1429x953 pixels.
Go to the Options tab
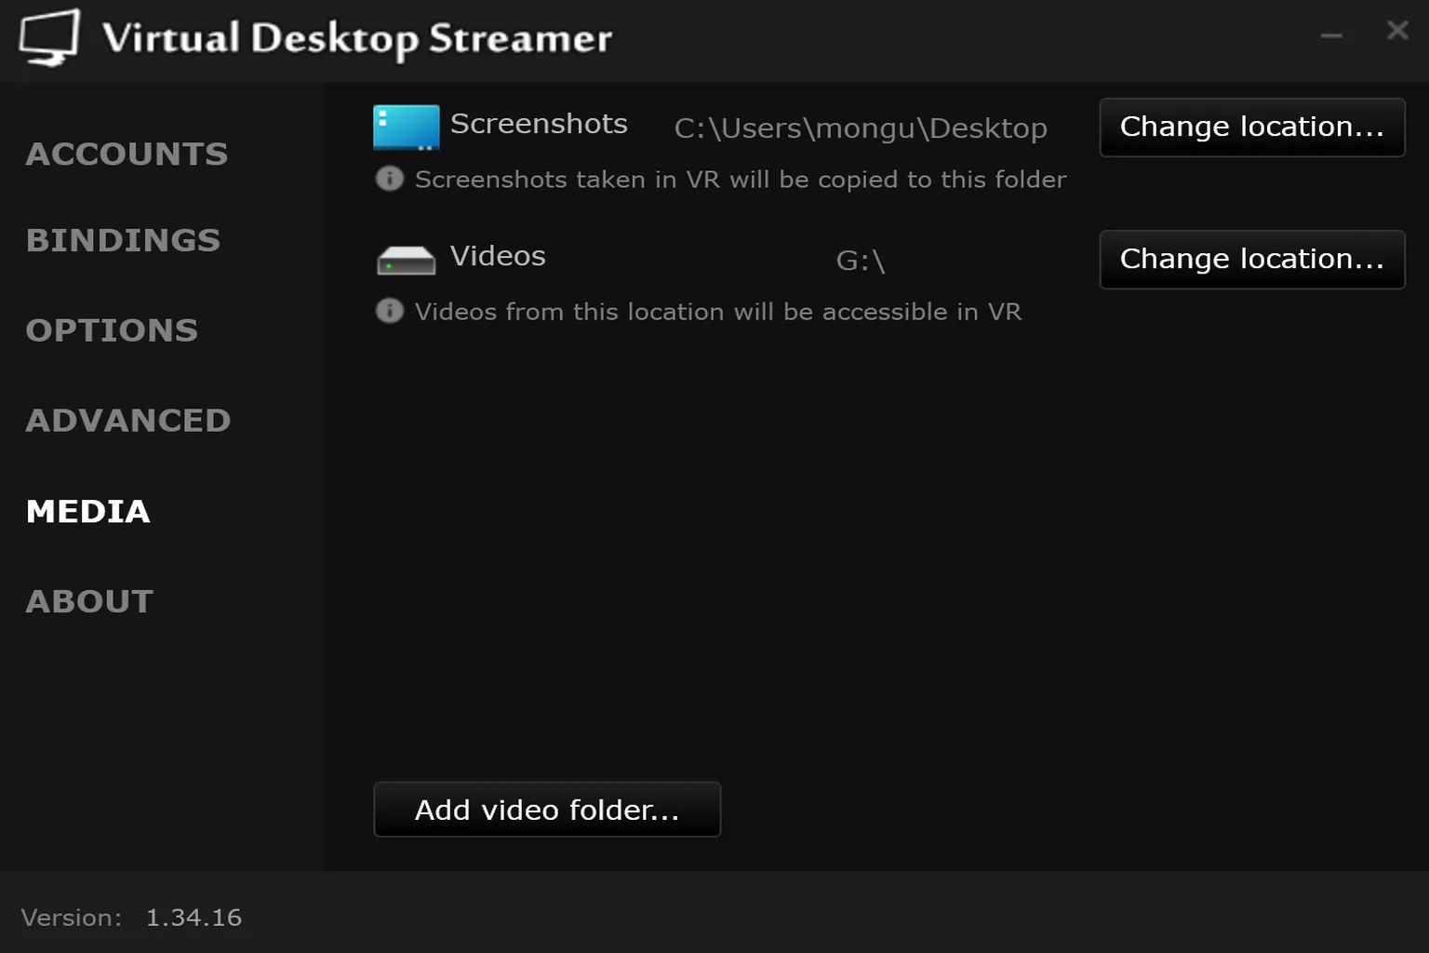click(x=113, y=330)
